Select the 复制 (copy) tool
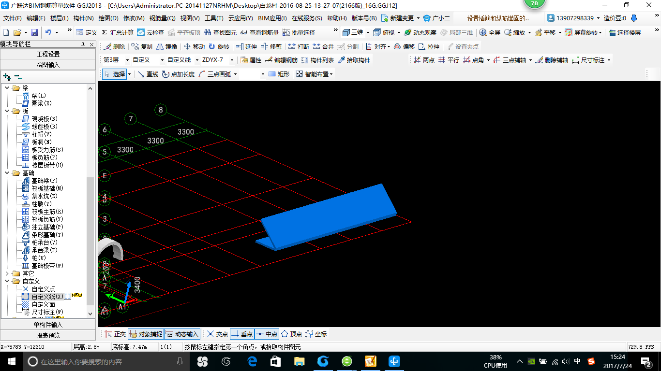 [142, 47]
